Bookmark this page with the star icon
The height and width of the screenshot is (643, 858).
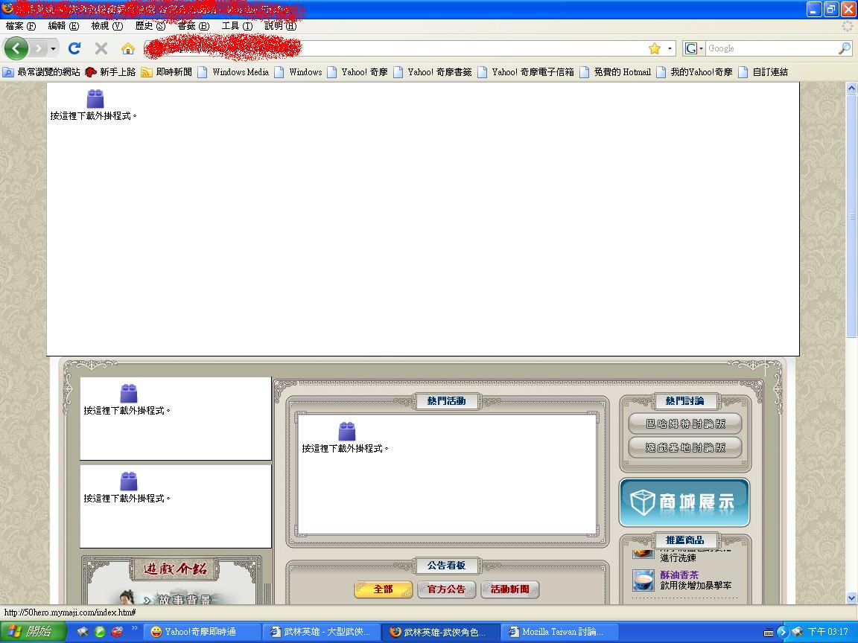(x=655, y=48)
